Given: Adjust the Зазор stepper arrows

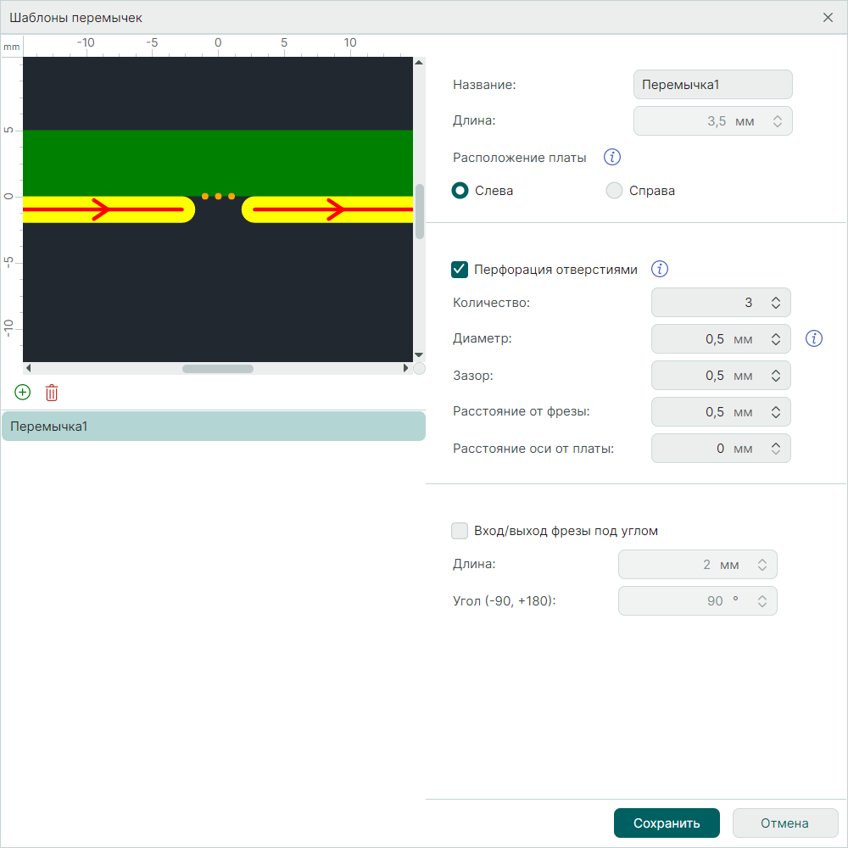Looking at the screenshot, I should tap(776, 376).
